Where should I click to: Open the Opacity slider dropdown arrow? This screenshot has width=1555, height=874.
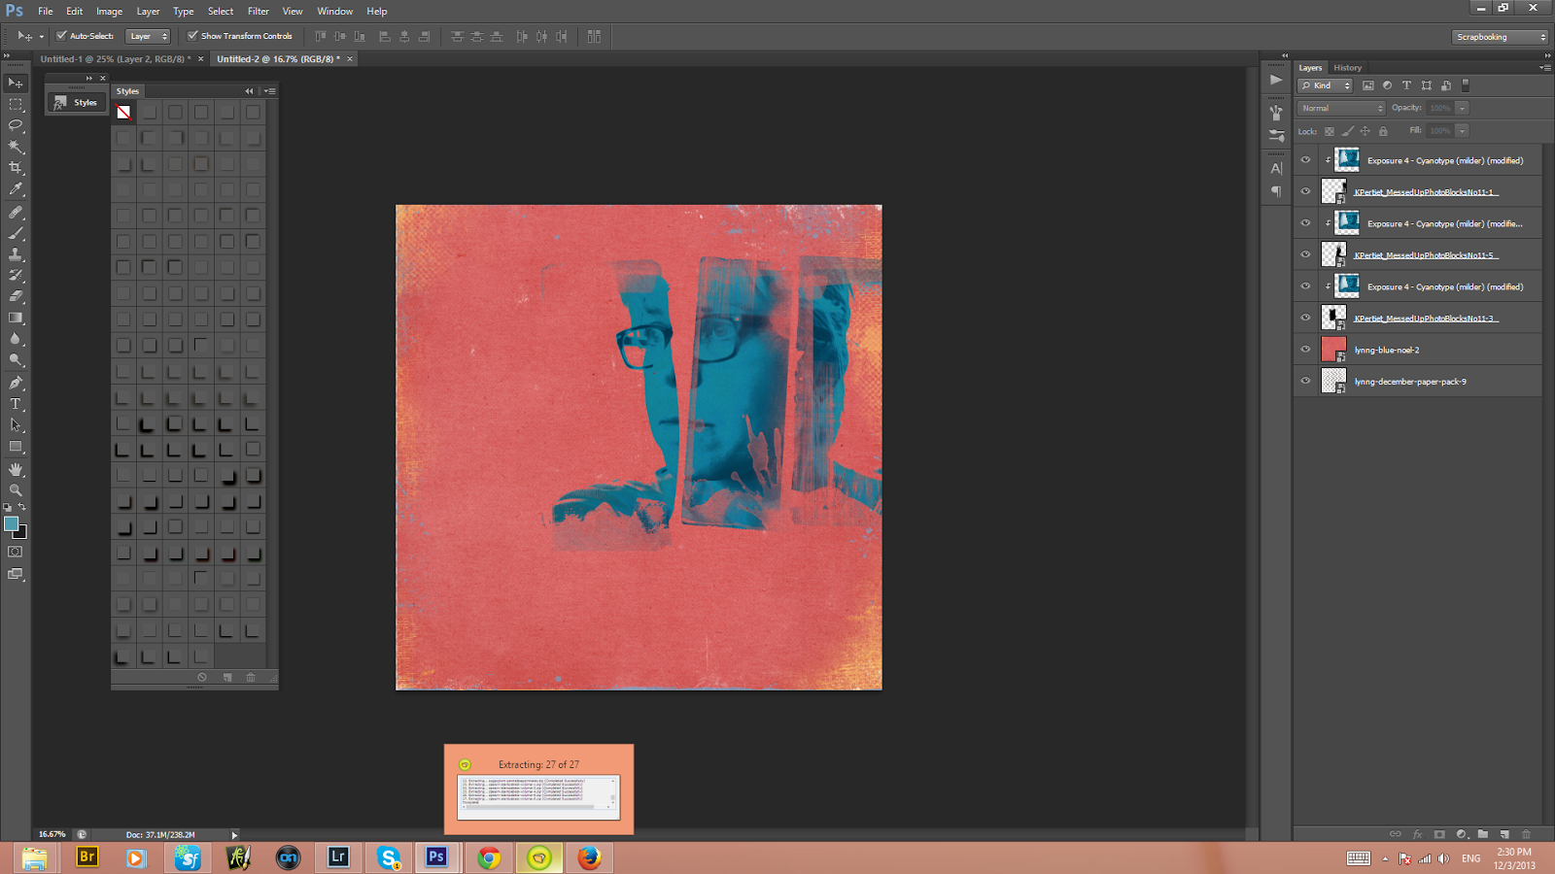coord(1462,108)
